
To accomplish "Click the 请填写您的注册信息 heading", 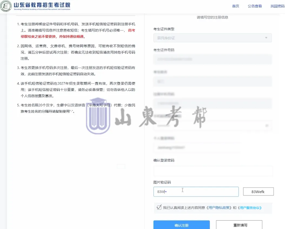I will click(212, 17).
